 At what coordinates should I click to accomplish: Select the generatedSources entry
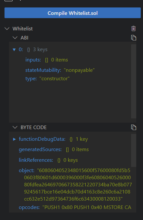coord(53,149)
